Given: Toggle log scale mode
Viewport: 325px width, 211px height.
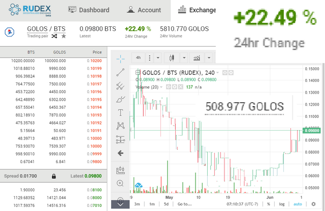Looking at the screenshot, I should [x=282, y=204].
